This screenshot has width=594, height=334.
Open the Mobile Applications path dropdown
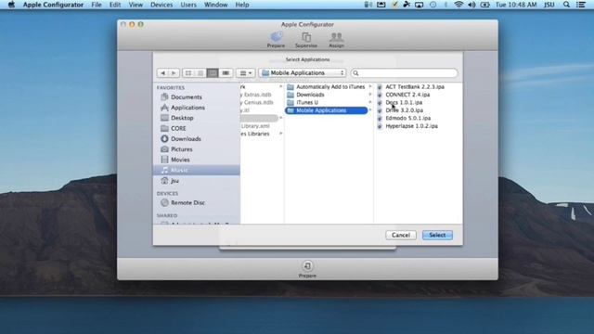tap(303, 72)
